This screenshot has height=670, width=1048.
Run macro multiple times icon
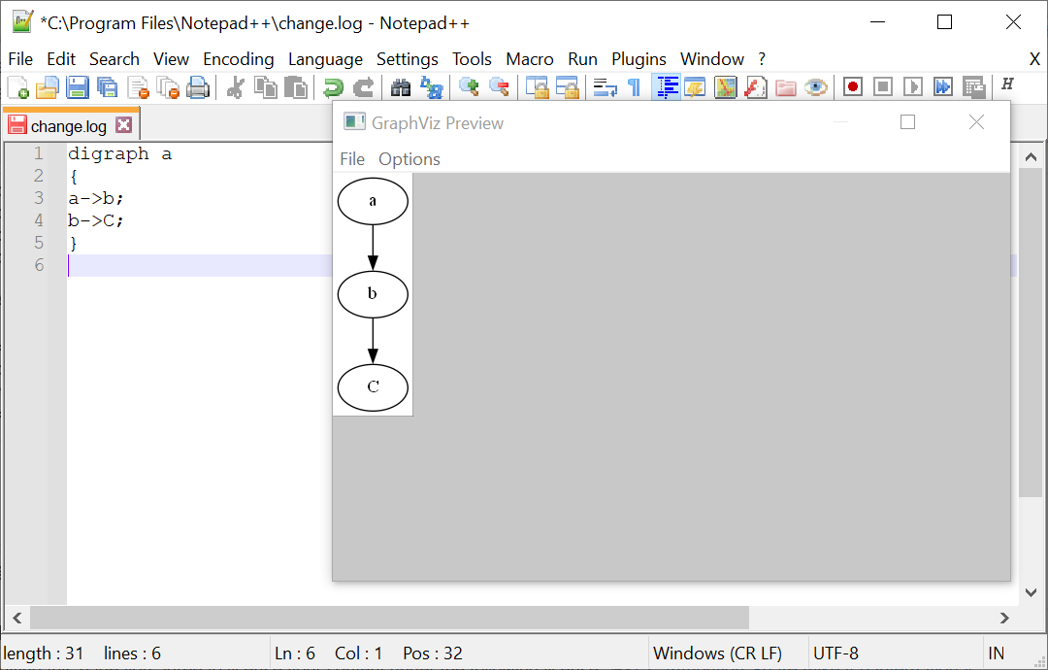tap(943, 87)
